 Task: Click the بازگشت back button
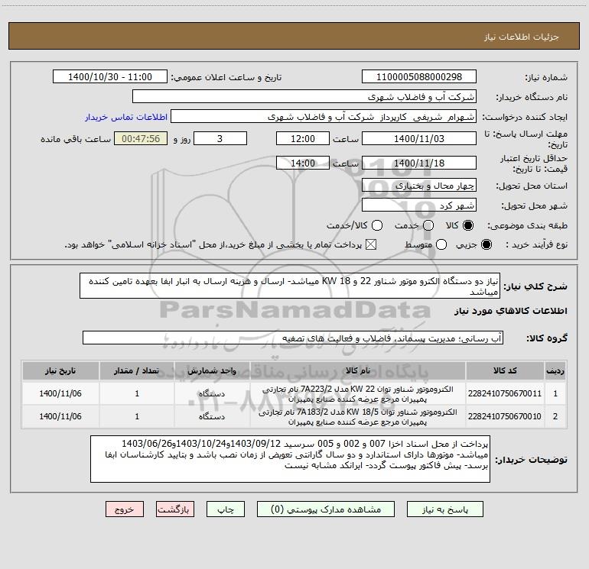tap(175, 509)
